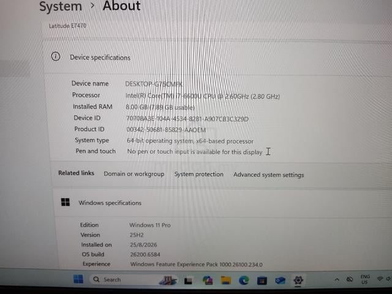Select the No pen or touch text
392x294 pixels.
pos(195,152)
